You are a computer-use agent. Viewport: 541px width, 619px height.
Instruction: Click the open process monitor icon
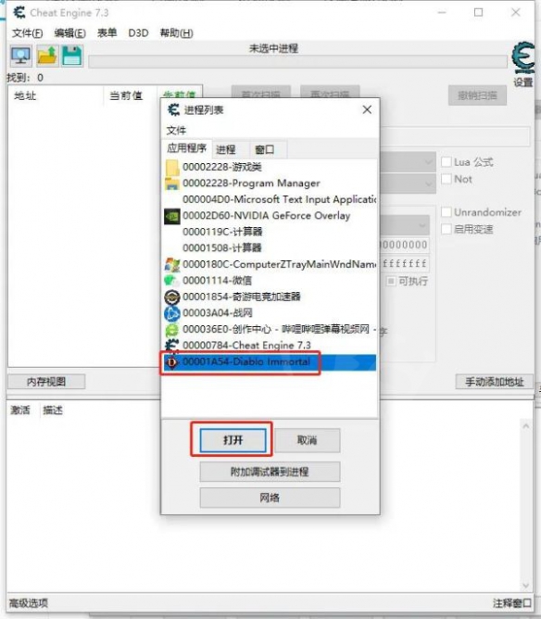pyautogui.click(x=20, y=56)
